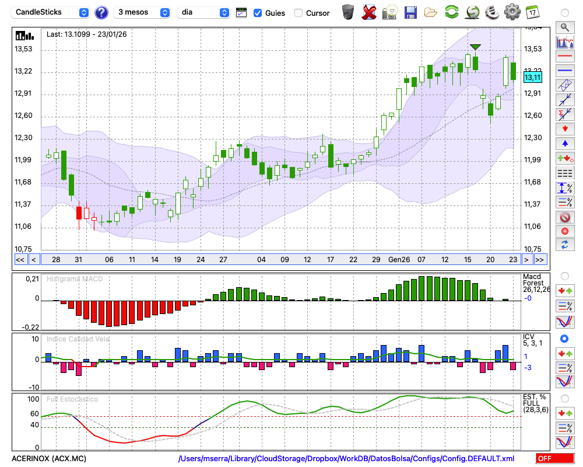This screenshot has height=467, width=583.
Task: Expand the dia interval dropdown
Action: point(203,12)
